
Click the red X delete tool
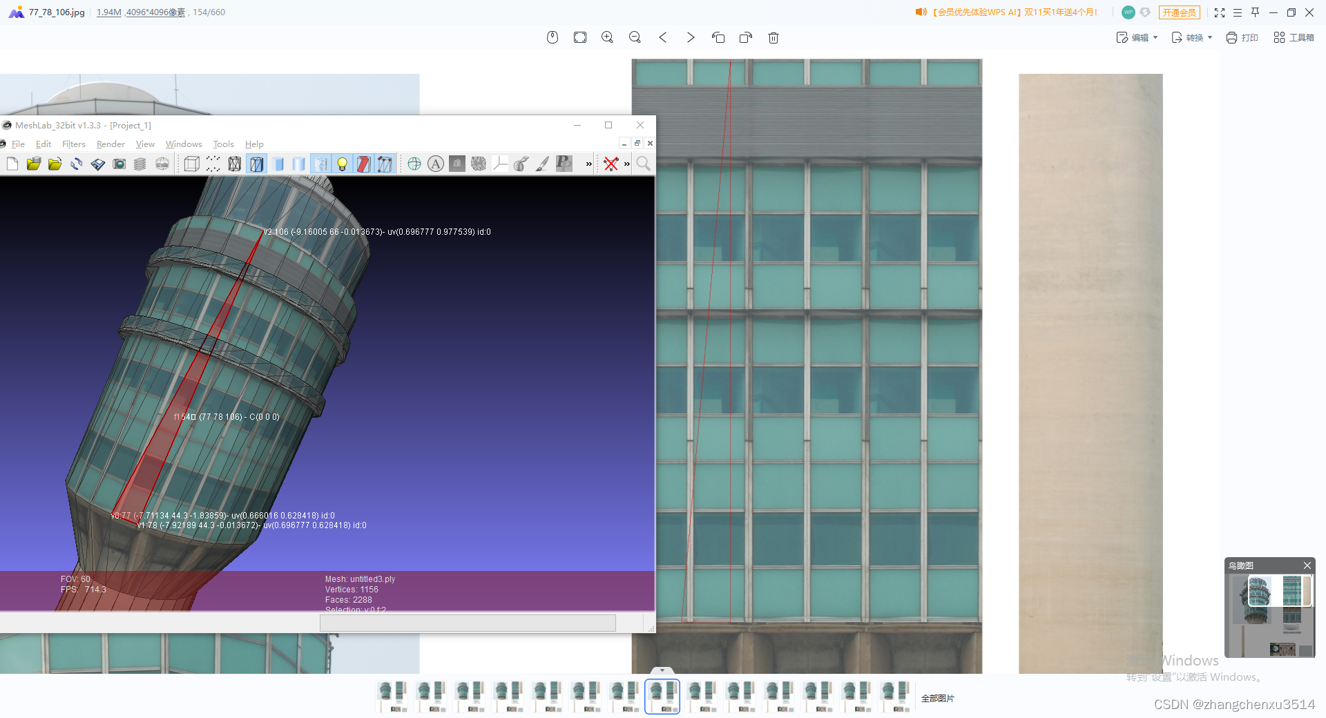[611, 164]
